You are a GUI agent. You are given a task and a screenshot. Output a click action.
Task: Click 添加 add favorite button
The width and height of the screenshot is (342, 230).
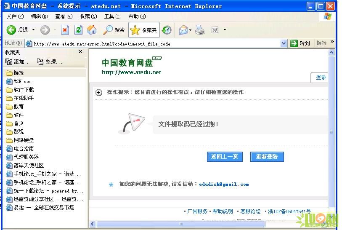click(x=18, y=62)
